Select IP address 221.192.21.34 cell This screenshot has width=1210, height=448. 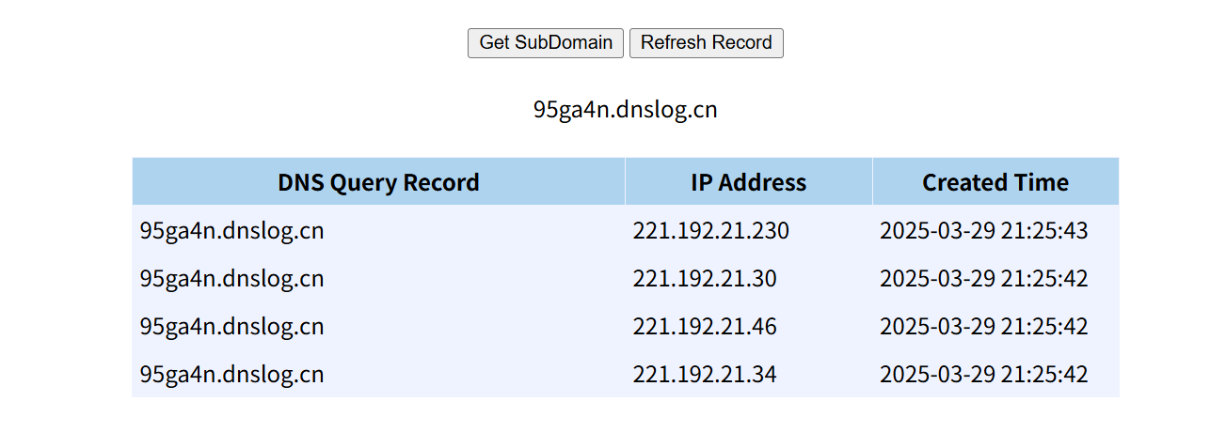pyautogui.click(x=705, y=375)
